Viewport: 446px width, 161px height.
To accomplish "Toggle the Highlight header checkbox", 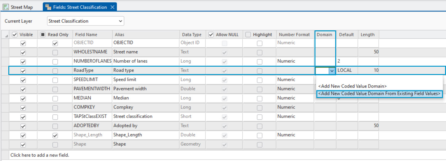I will [248, 35].
